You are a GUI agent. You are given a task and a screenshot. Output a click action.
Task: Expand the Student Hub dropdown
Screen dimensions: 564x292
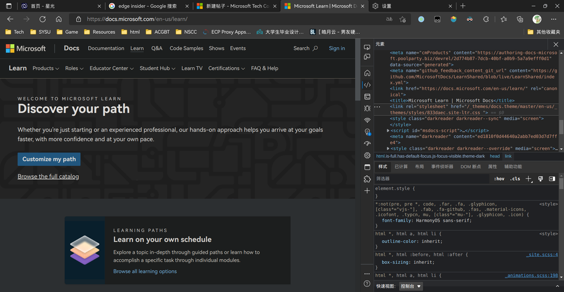point(158,68)
